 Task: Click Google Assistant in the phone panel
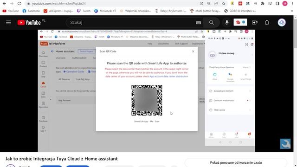point(230,77)
